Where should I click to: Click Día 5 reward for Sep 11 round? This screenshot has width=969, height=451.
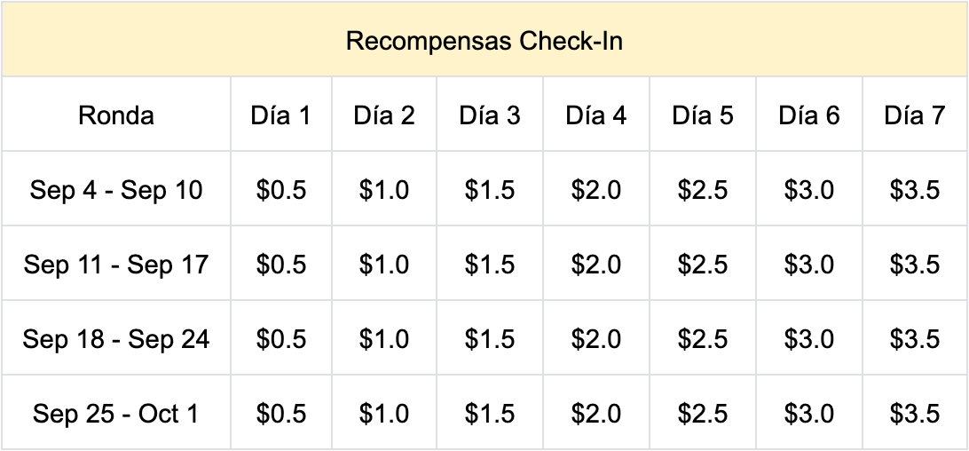click(703, 265)
